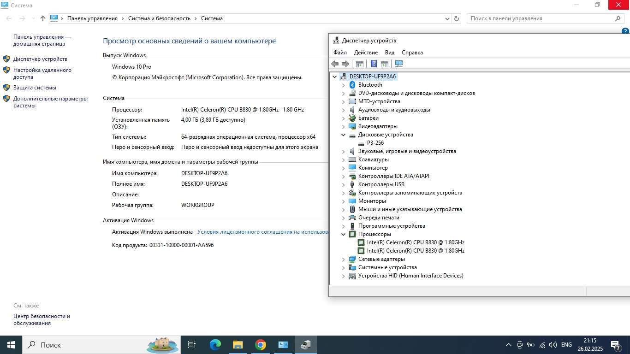Expand the Видеоадаптеры category
The image size is (630, 354).
pyautogui.click(x=343, y=126)
